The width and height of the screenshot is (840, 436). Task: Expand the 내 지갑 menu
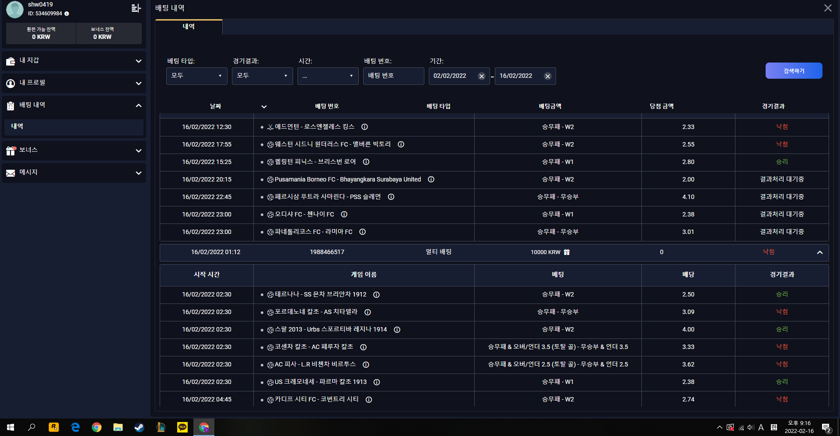pyautogui.click(x=139, y=61)
